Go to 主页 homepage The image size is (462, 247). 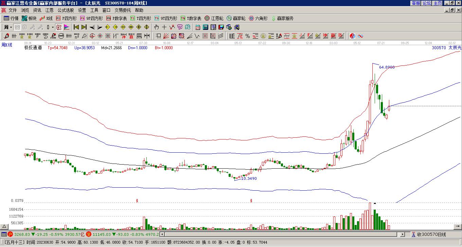[x=438, y=3]
